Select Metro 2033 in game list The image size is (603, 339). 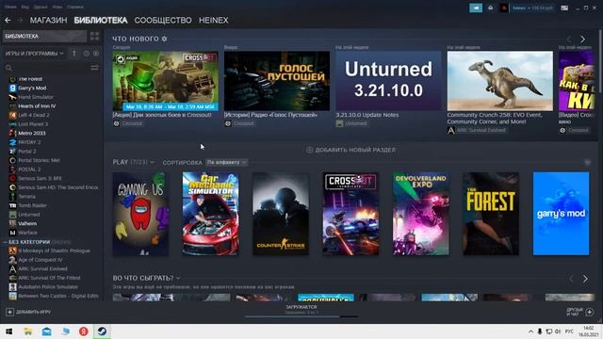click(32, 134)
